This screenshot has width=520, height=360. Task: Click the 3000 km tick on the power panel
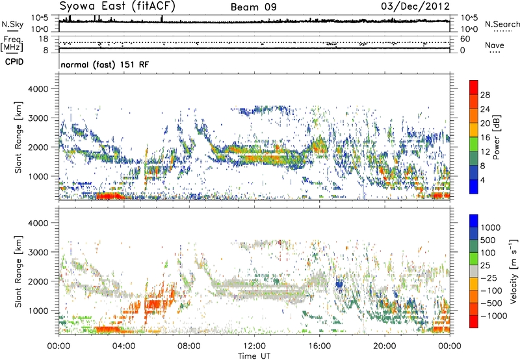38,118
